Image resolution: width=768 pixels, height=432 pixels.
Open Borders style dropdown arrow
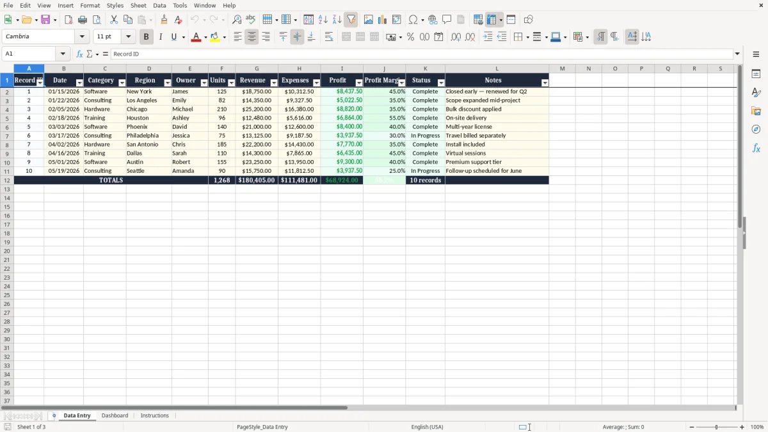pyautogui.click(x=527, y=37)
